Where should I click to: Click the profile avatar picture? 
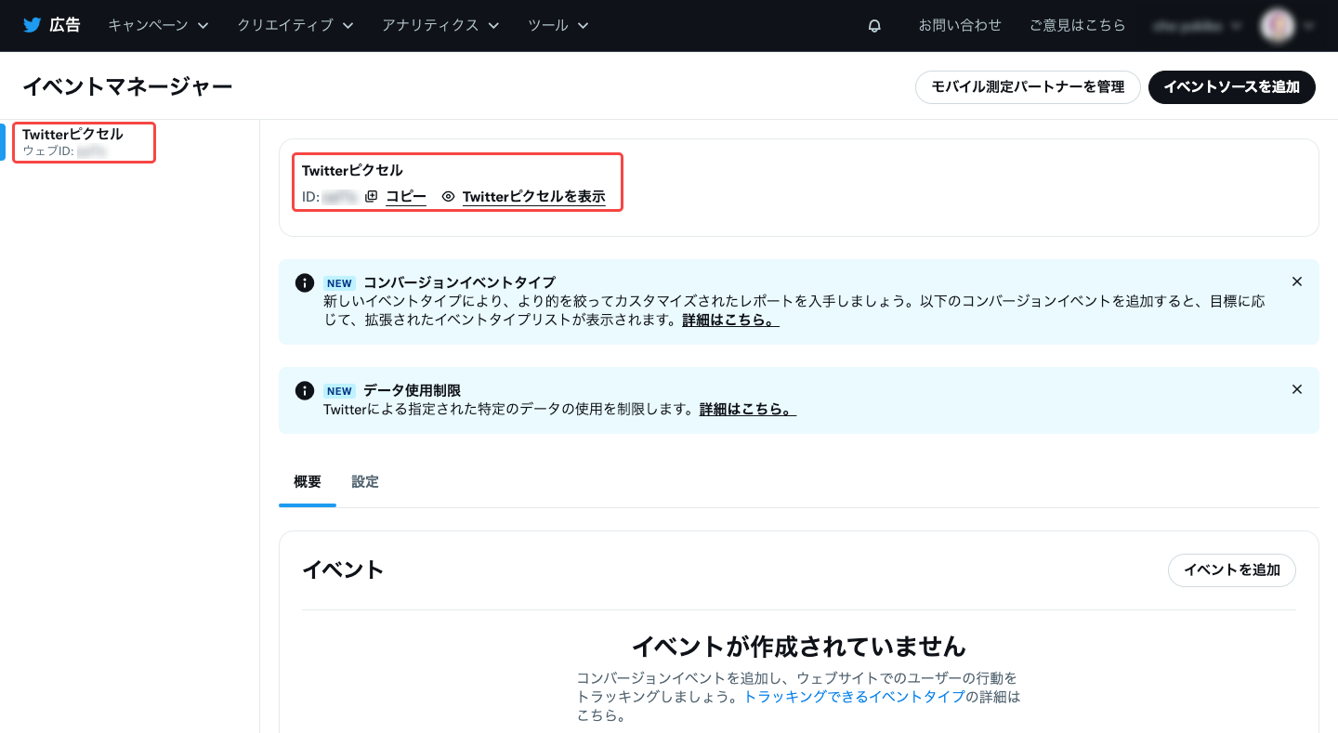1277,26
